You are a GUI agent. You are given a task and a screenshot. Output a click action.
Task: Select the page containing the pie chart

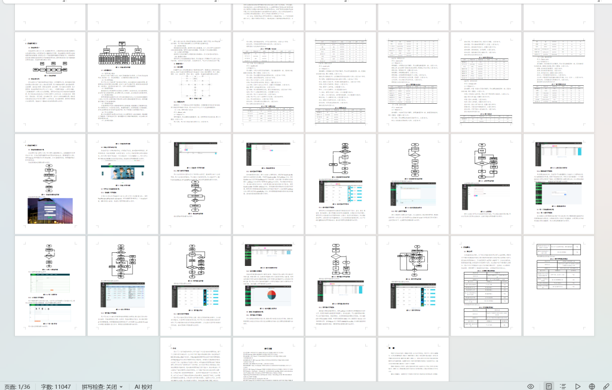pyautogui.click(x=268, y=286)
